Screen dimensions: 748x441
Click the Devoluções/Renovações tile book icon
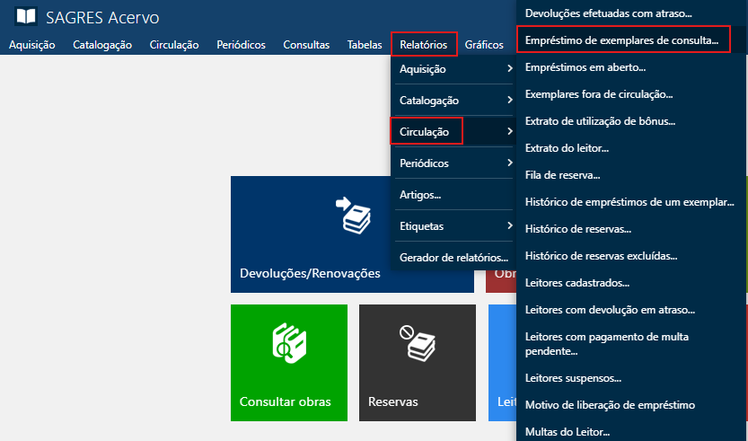pyautogui.click(x=351, y=214)
